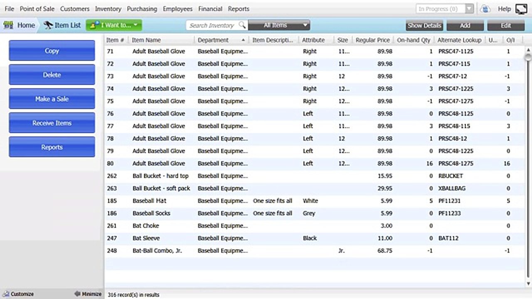
Task: Click the vertical scrollbar thumb
Action: tap(528, 57)
